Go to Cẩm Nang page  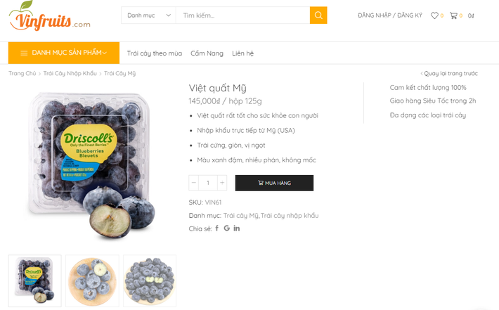click(x=207, y=53)
